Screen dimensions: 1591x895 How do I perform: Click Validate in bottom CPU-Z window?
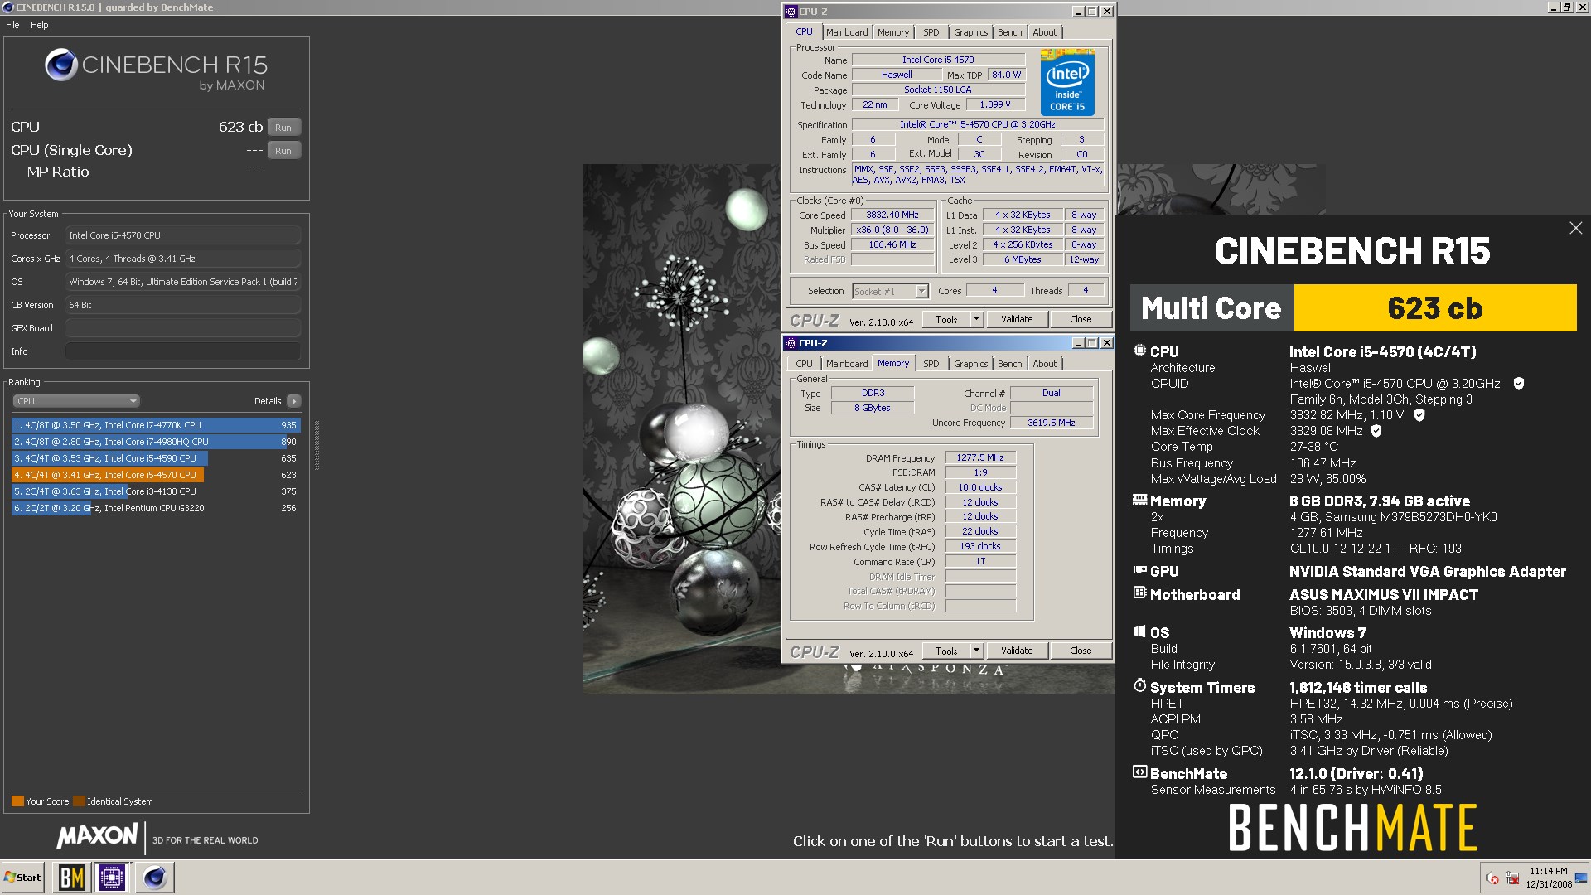click(1017, 651)
